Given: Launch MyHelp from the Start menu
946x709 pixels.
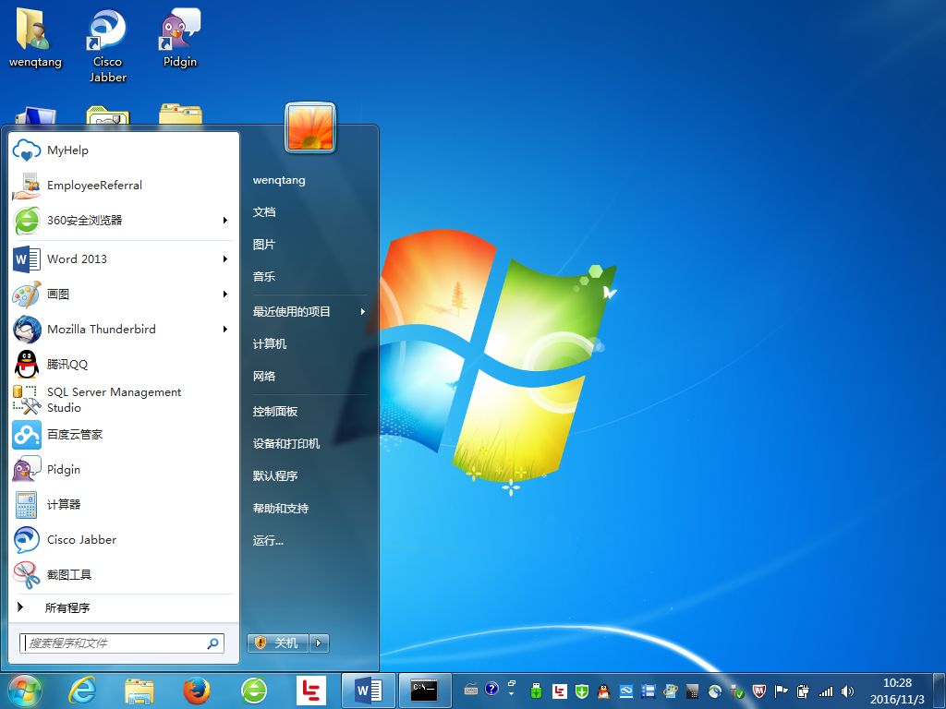Looking at the screenshot, I should [x=123, y=150].
